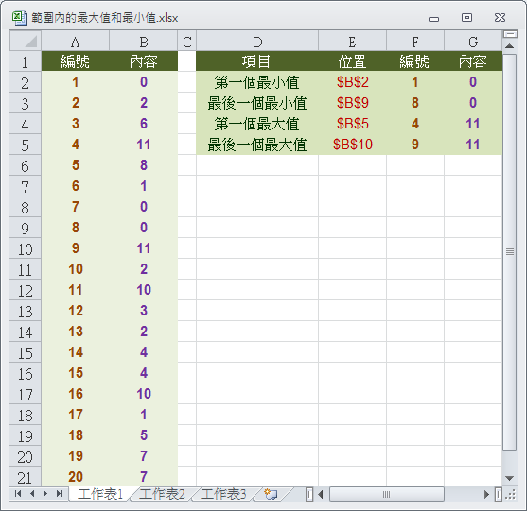Click vertical scrollbar down arrow
Viewport: 527px width, 511px height.
click(509, 478)
